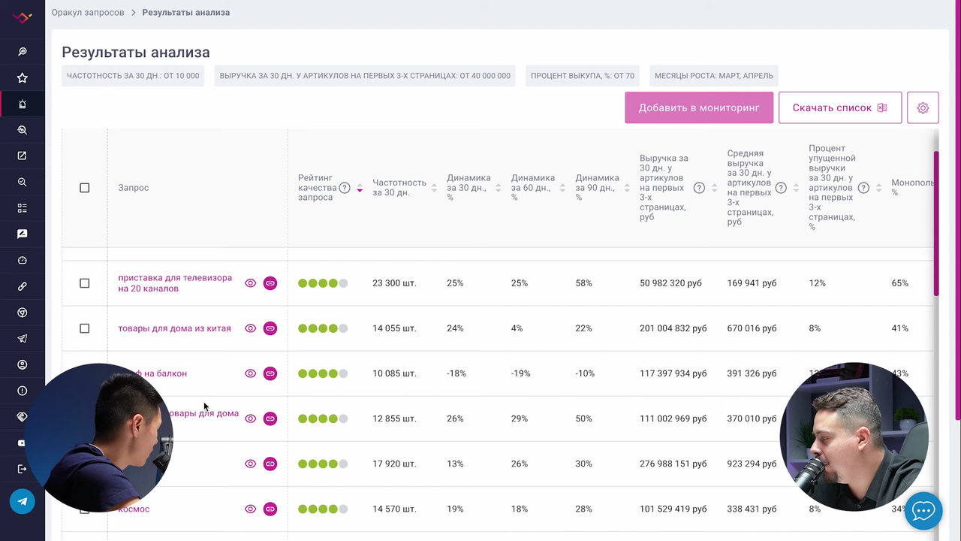The width and height of the screenshot is (961, 541).
Task: Toggle eye icon in 17 920 шт. row
Action: point(251,464)
